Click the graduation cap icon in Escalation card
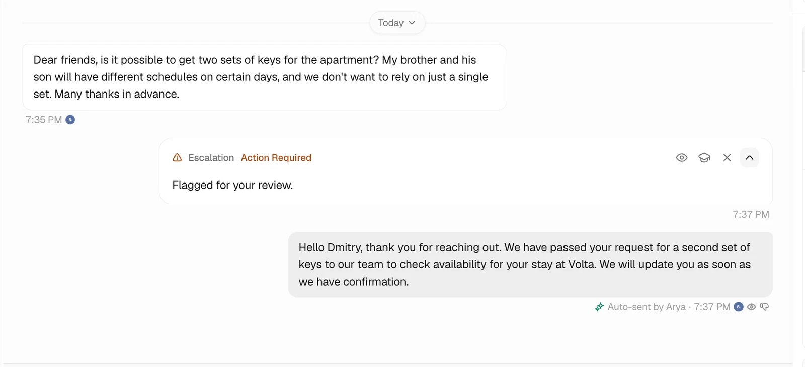Image resolution: width=805 pixels, height=367 pixels. [704, 158]
